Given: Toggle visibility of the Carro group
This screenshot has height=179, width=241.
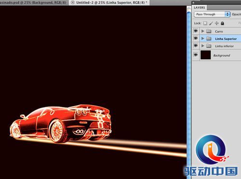Looking at the screenshot, I should [x=196, y=31].
